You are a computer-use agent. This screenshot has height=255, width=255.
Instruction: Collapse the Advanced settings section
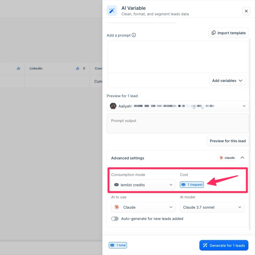pos(242,158)
